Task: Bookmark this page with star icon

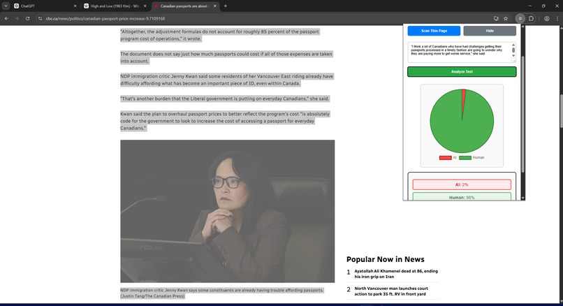Action: tap(506, 19)
